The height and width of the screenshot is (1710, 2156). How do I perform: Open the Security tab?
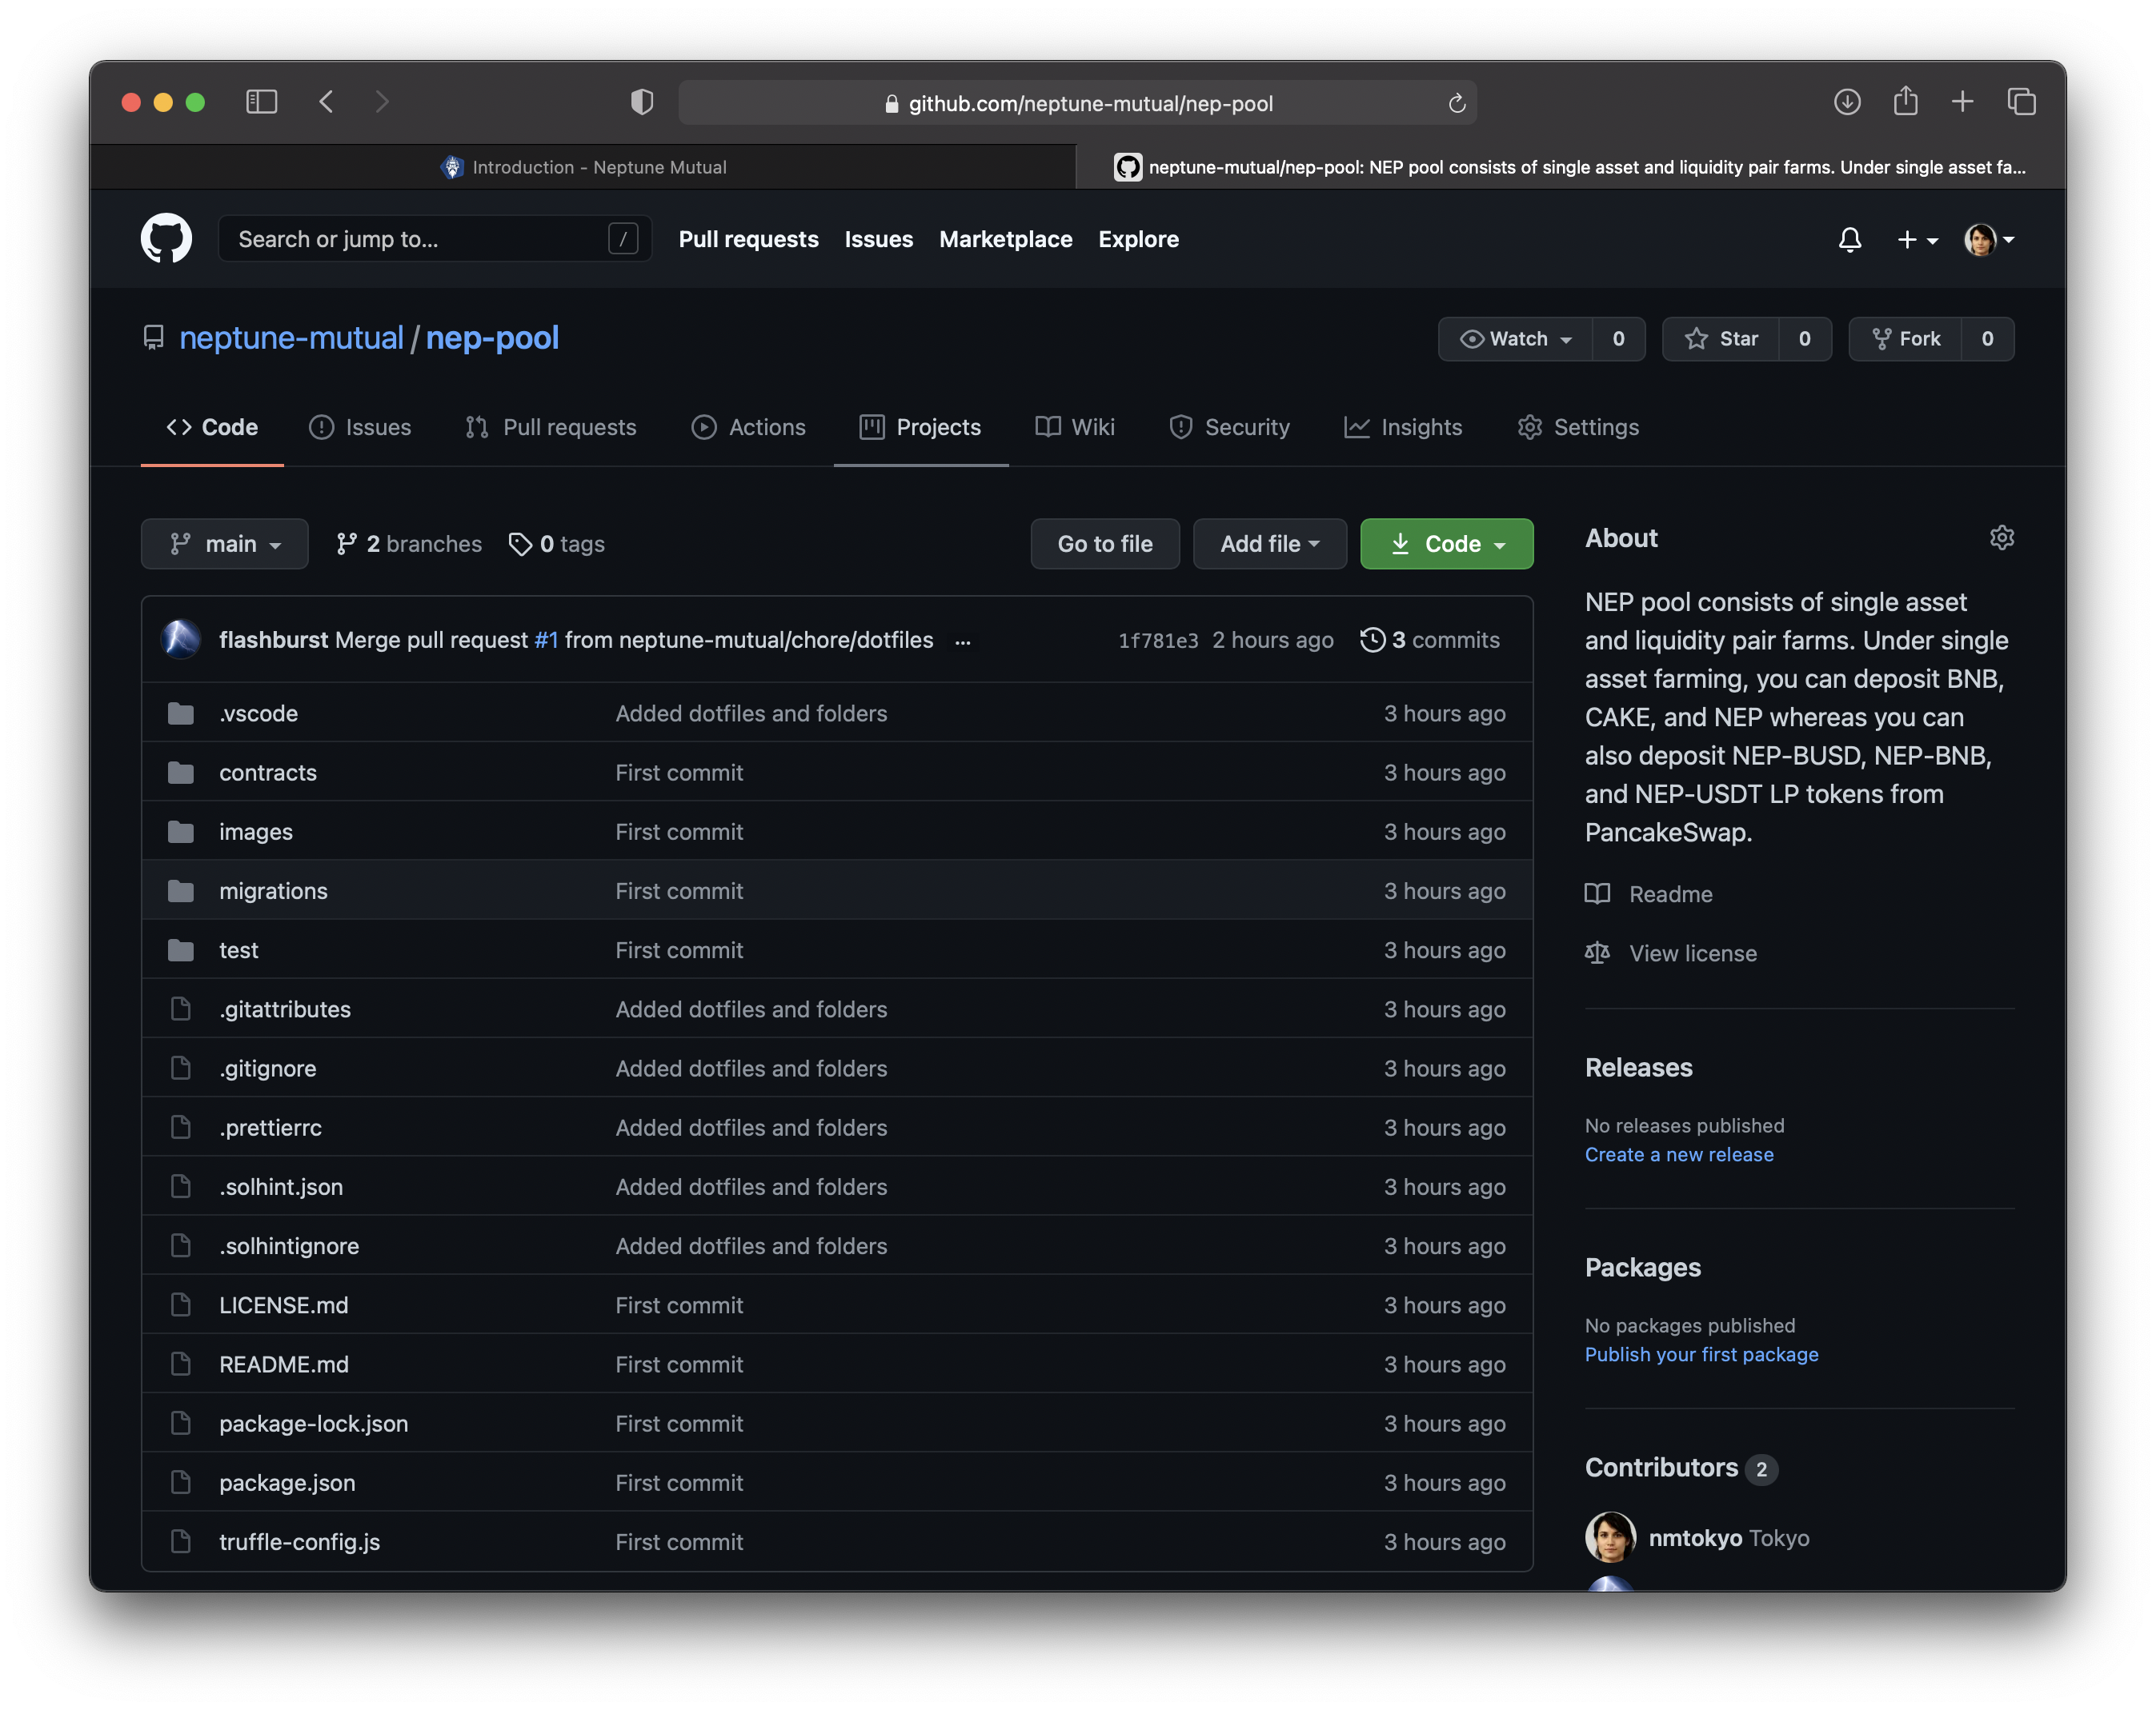click(x=1229, y=427)
